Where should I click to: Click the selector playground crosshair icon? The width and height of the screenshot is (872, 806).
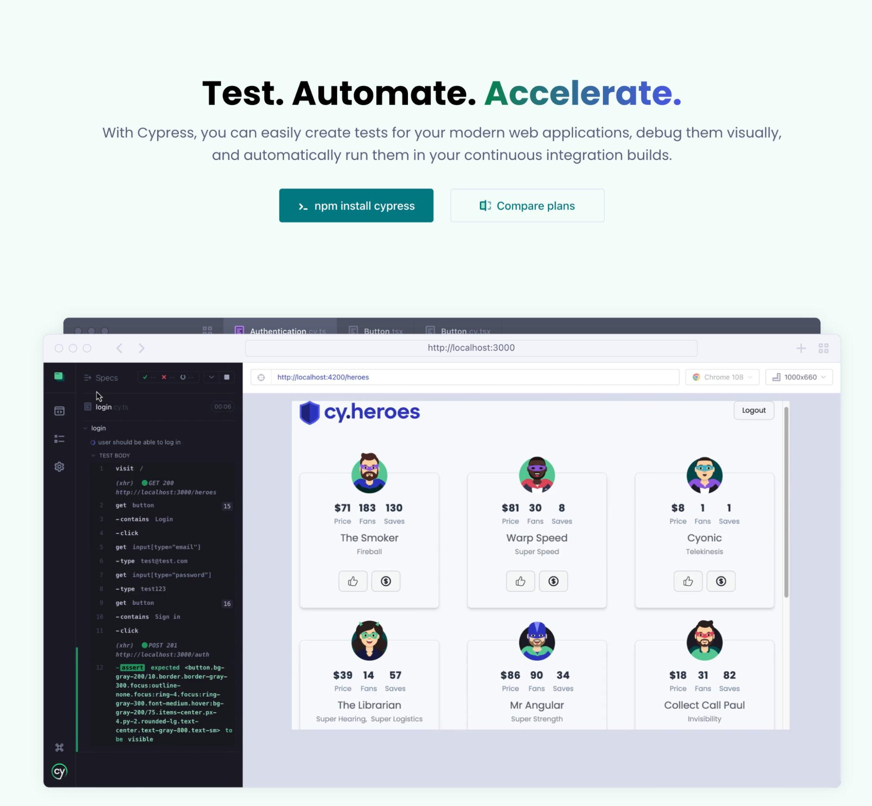tap(261, 377)
